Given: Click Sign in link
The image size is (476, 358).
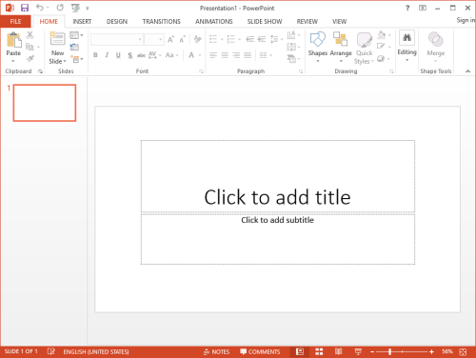Looking at the screenshot, I should [466, 20].
